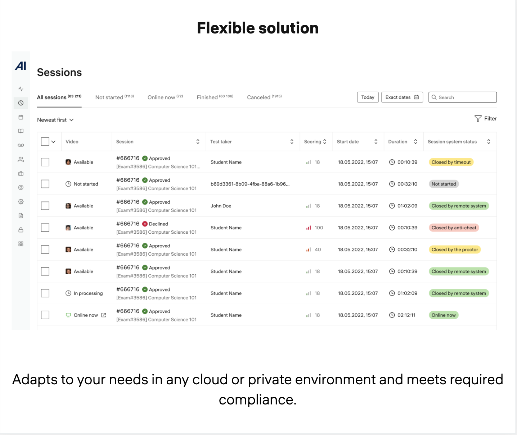Screen dimensions: 517x435
Task: Open the Newest first sort dropdown
Action: click(55, 120)
